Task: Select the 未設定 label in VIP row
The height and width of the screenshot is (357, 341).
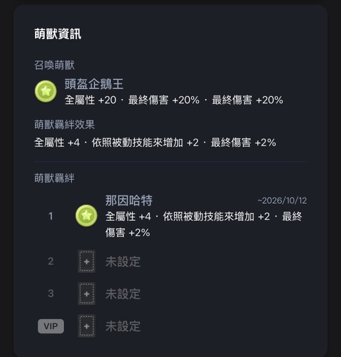Action: point(123,327)
